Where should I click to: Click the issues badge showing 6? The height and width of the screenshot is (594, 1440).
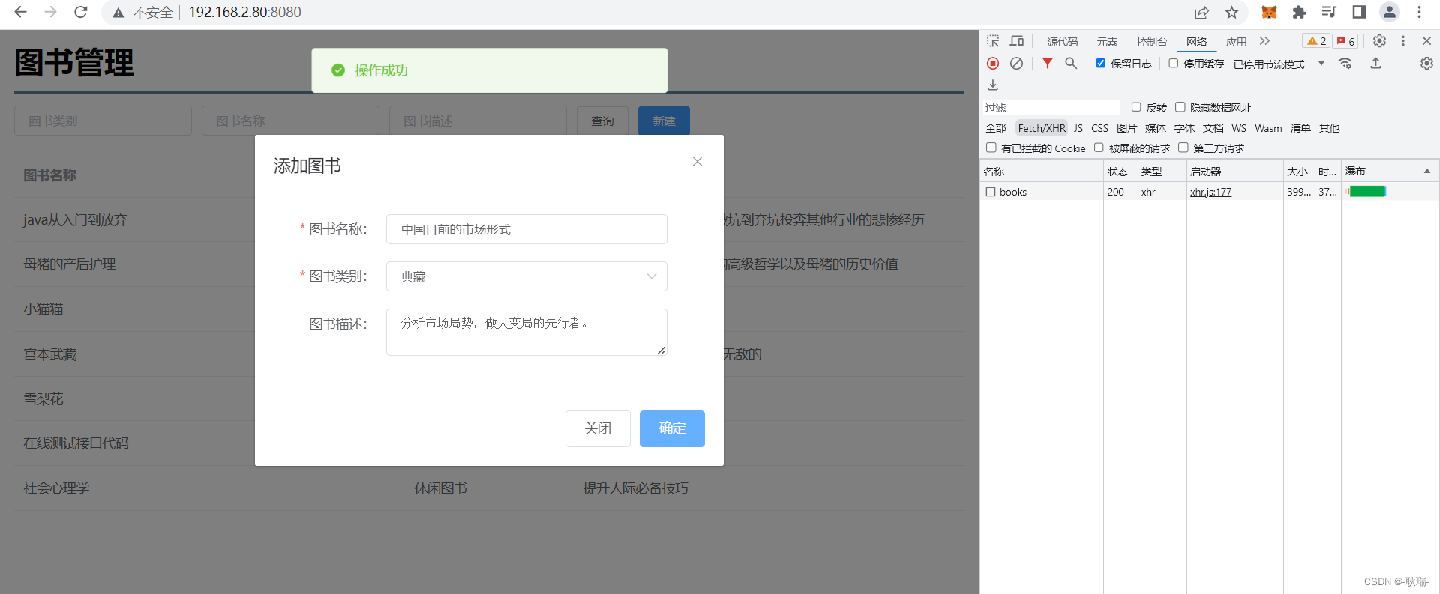[x=1345, y=41]
